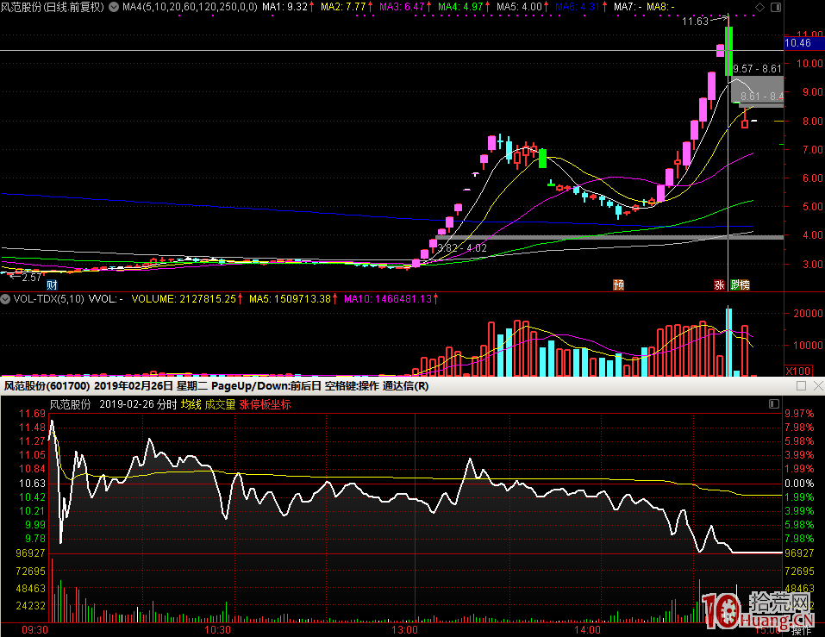Close the 风范股份 intraday popup window
This screenshot has height=637, width=825.
[x=816, y=386]
